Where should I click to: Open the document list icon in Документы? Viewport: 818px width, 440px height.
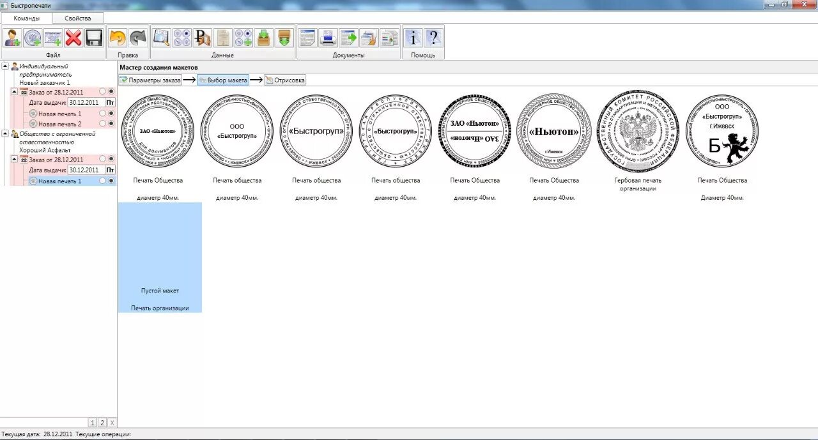[x=308, y=38]
